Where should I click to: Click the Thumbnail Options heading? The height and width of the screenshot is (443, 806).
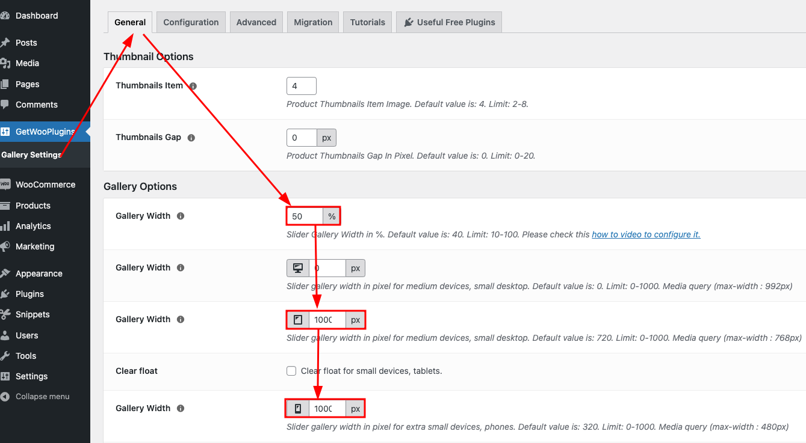[149, 57]
